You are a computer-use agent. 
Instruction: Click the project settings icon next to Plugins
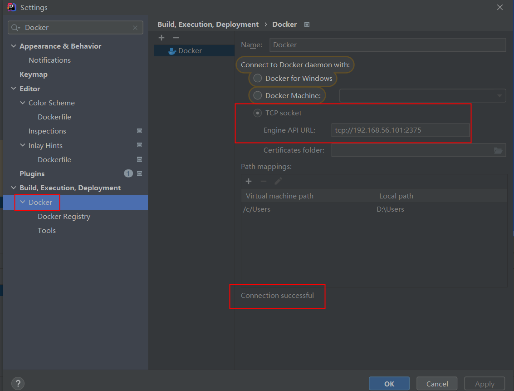139,173
